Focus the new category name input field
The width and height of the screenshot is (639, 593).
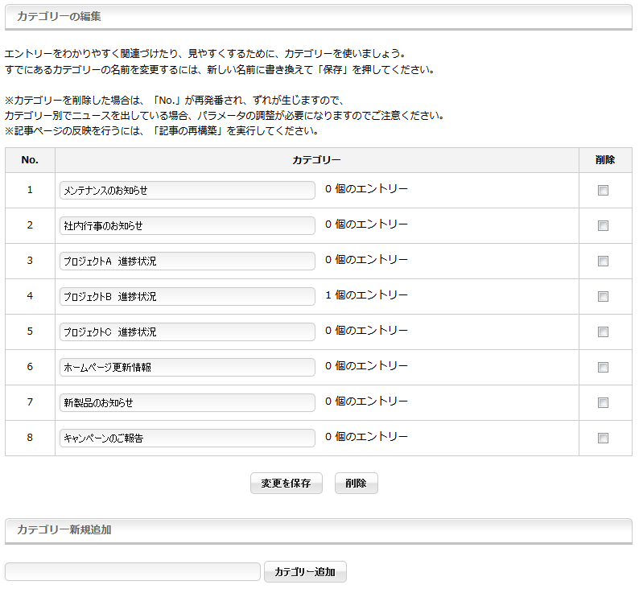(x=133, y=572)
